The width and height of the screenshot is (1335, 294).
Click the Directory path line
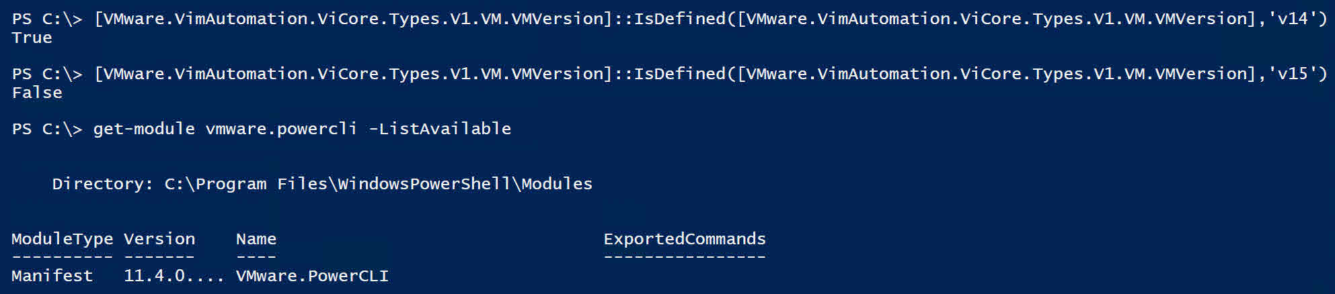point(322,184)
